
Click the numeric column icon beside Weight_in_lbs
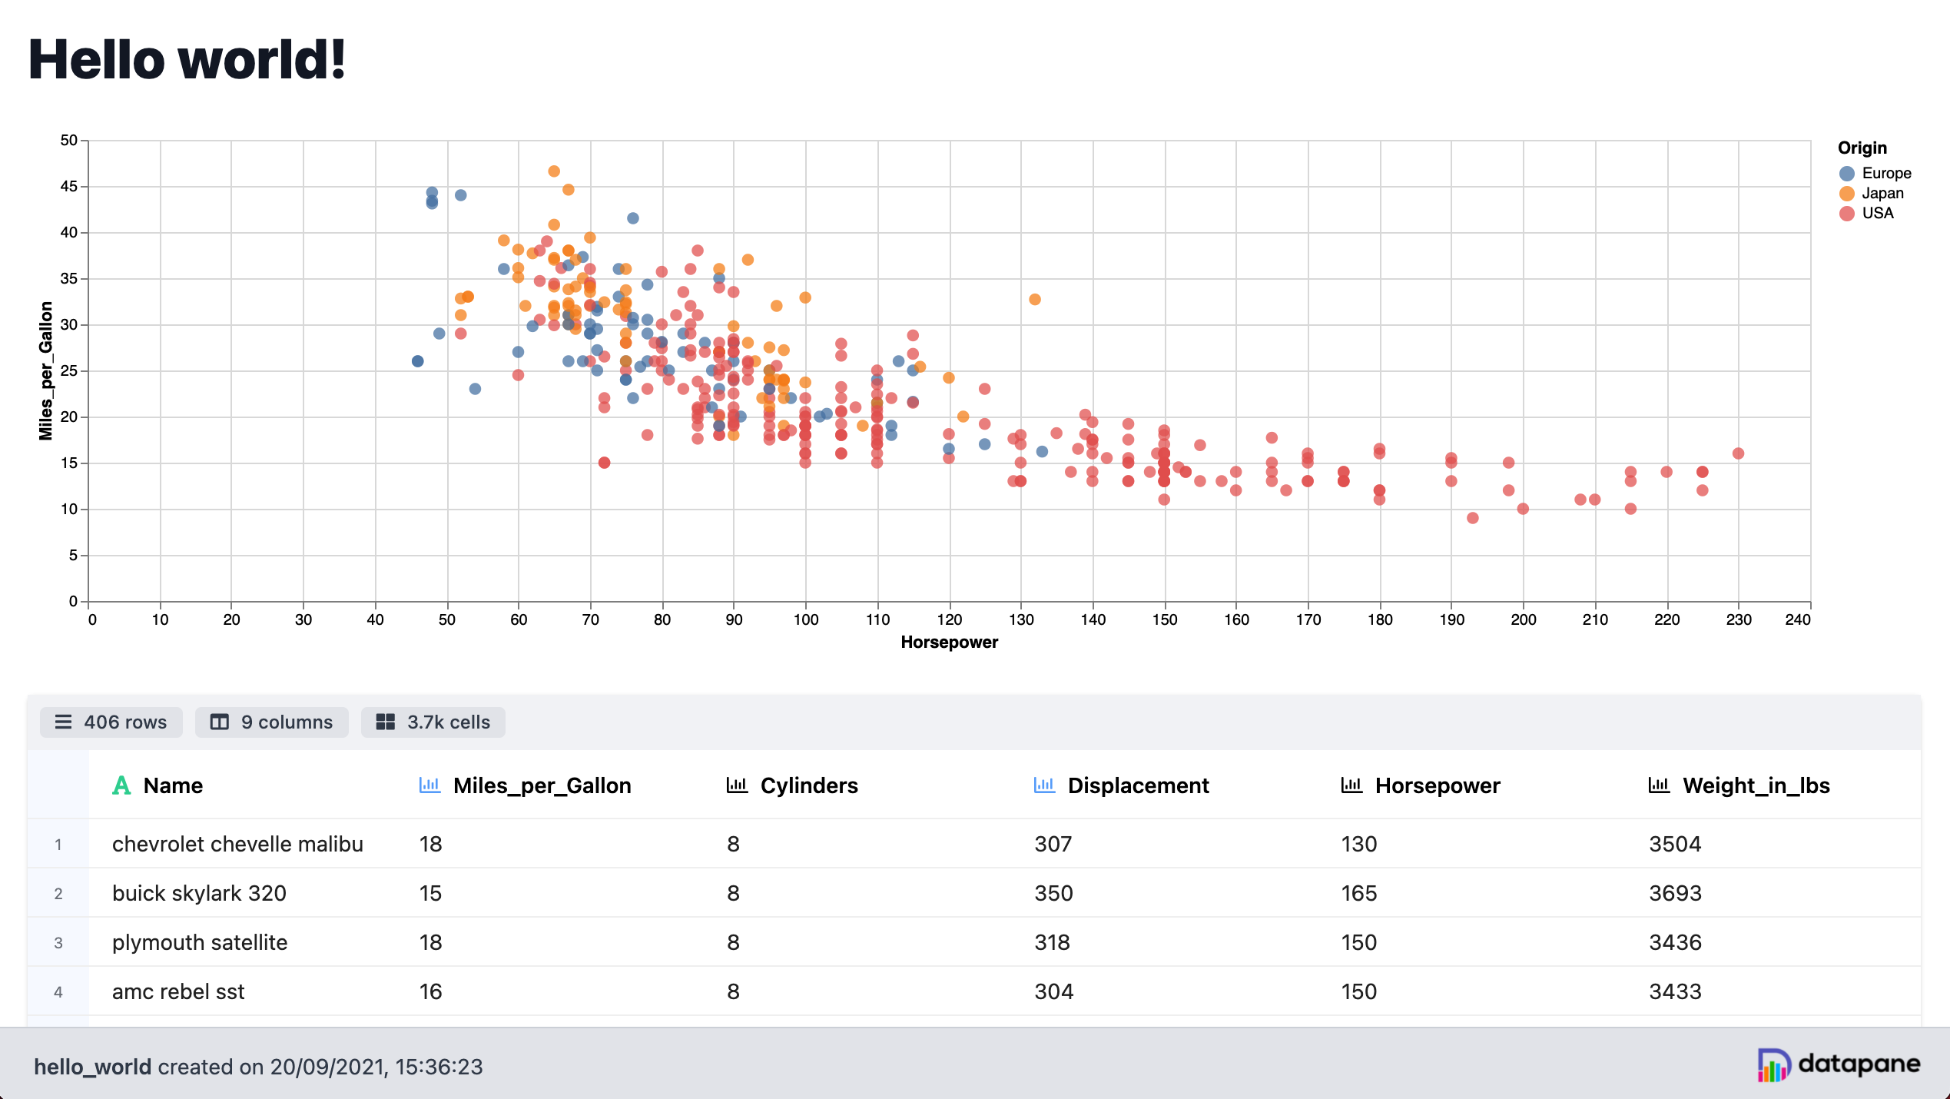(1660, 785)
